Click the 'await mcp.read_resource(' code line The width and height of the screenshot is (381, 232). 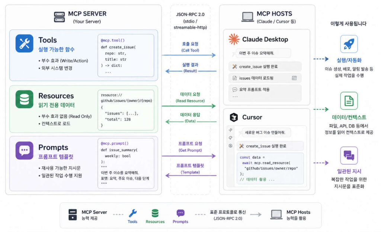pyautogui.click(x=266, y=163)
